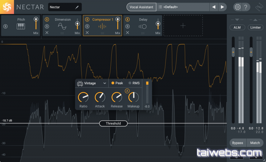The image size is (266, 162).
Task: Solo the Dimension module
Action: coord(47,26)
